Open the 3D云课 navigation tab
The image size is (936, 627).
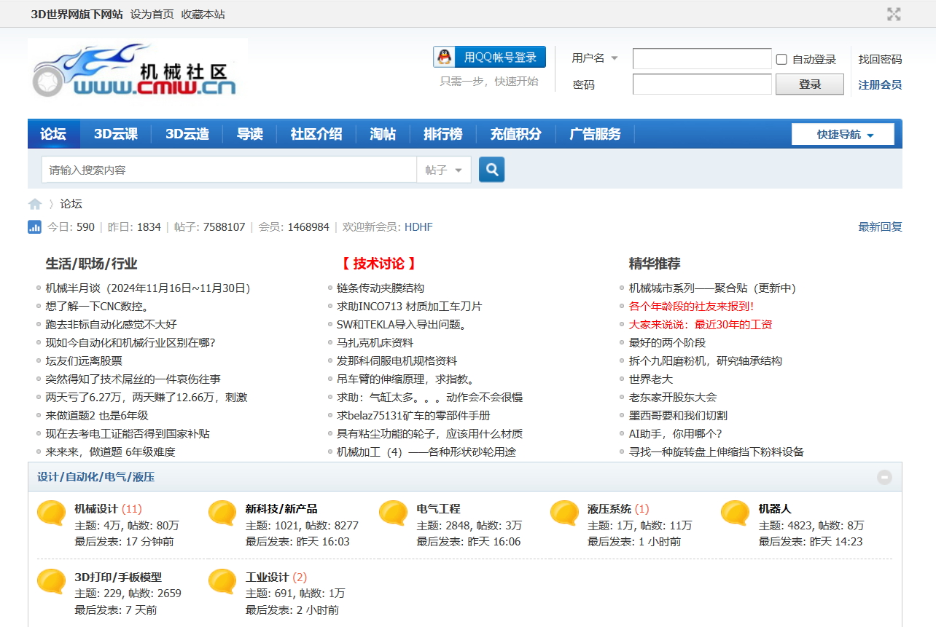[115, 134]
